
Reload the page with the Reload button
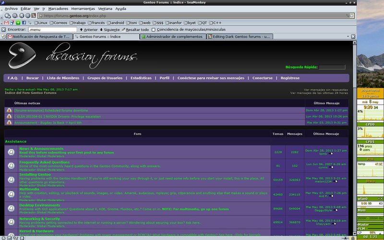click(22, 16)
